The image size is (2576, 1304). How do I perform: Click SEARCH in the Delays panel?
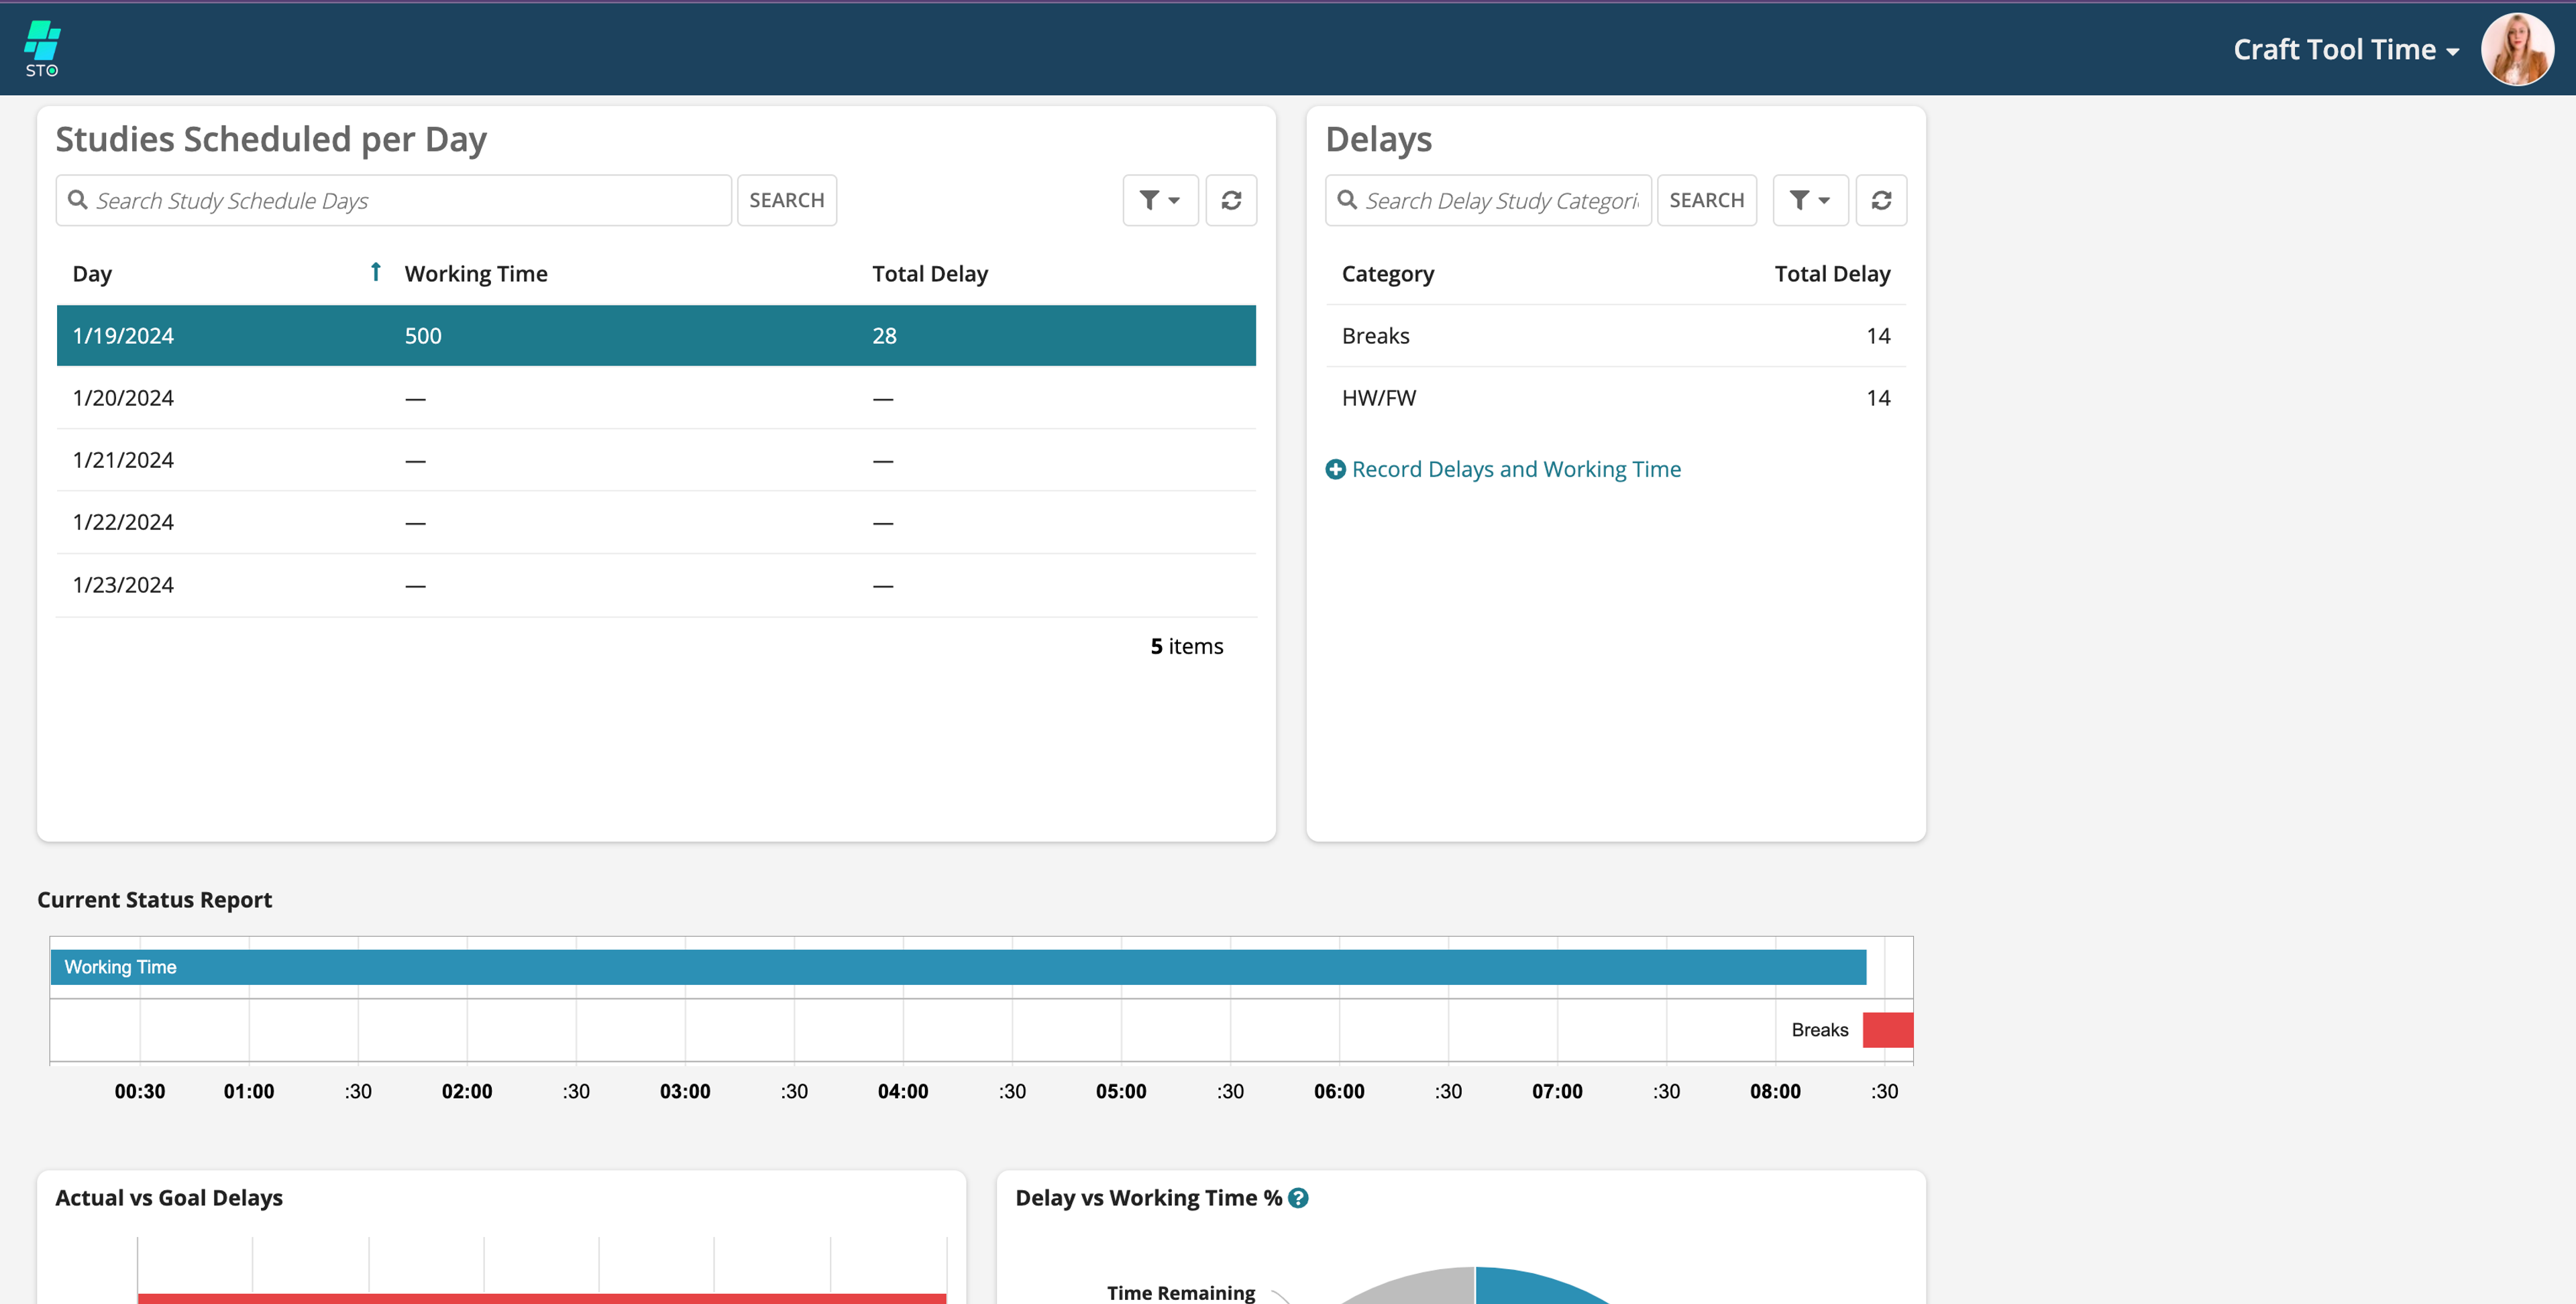pos(1706,200)
